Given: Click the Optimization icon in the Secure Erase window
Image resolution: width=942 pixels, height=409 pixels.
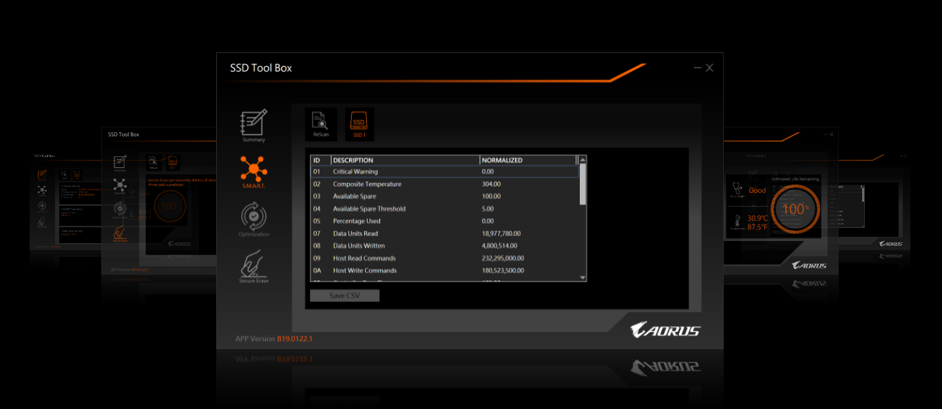Looking at the screenshot, I should click(120, 209).
